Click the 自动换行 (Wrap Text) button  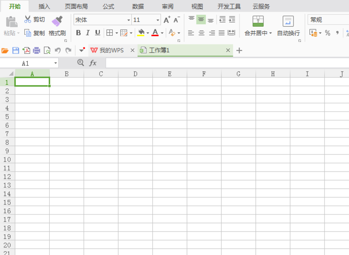coord(288,26)
